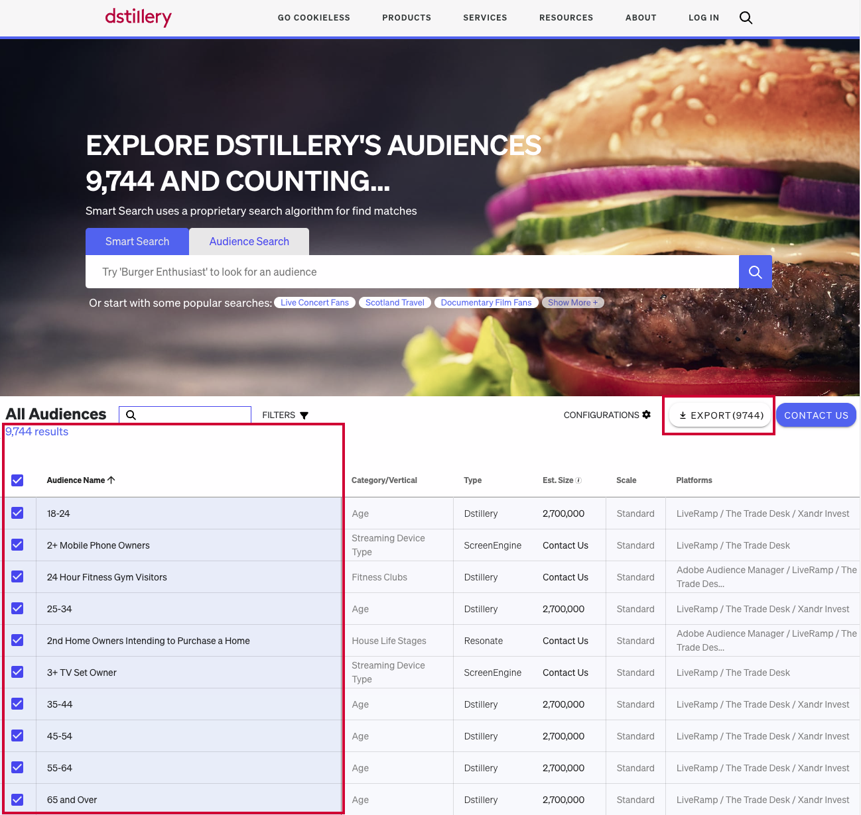The image size is (861, 815).
Task: Open the Resources menu item
Action: (x=566, y=18)
